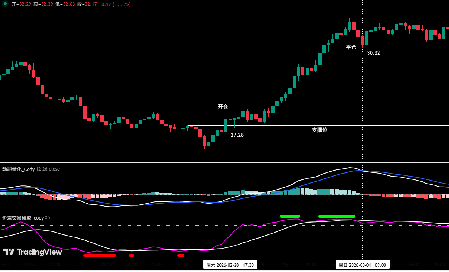
Task: Click the 周六 2026-02-28 17:30 date label
Action: pos(230,265)
